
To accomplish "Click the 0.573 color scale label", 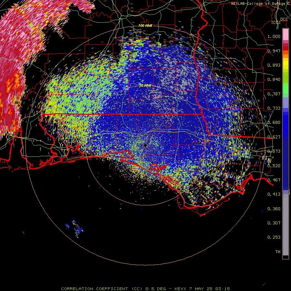I will (274, 151).
